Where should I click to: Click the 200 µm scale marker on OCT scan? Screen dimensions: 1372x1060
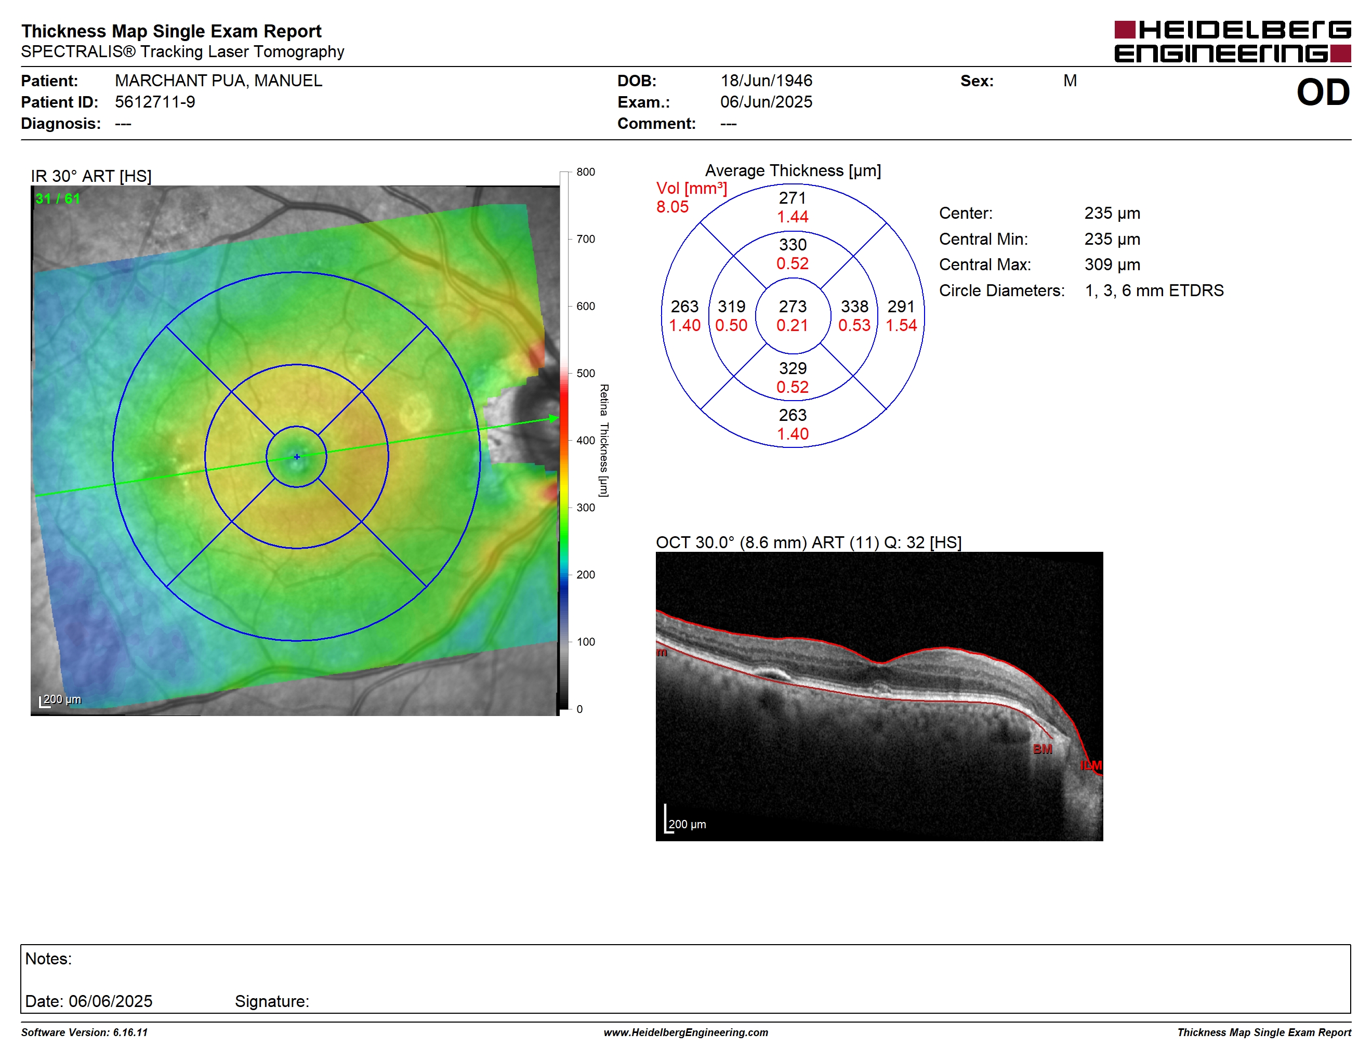[685, 820]
